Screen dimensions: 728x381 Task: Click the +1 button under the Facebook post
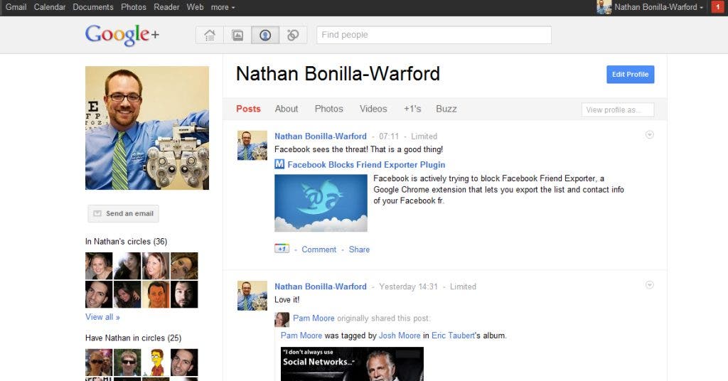point(282,249)
